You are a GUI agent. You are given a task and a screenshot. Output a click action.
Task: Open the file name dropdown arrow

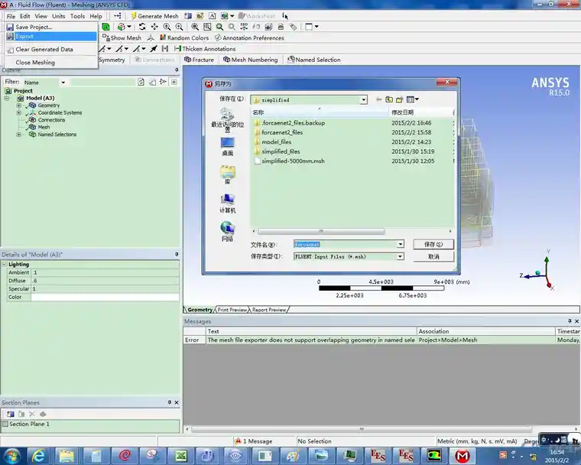pos(401,245)
